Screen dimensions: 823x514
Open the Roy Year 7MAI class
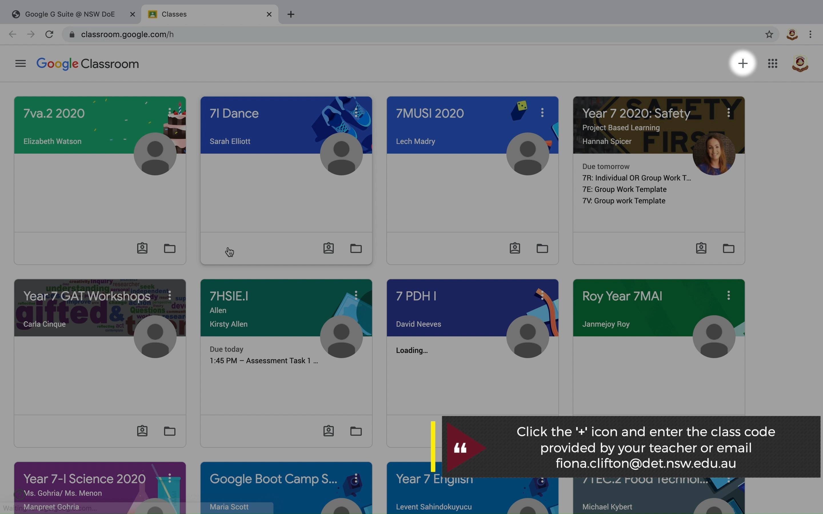click(622, 296)
